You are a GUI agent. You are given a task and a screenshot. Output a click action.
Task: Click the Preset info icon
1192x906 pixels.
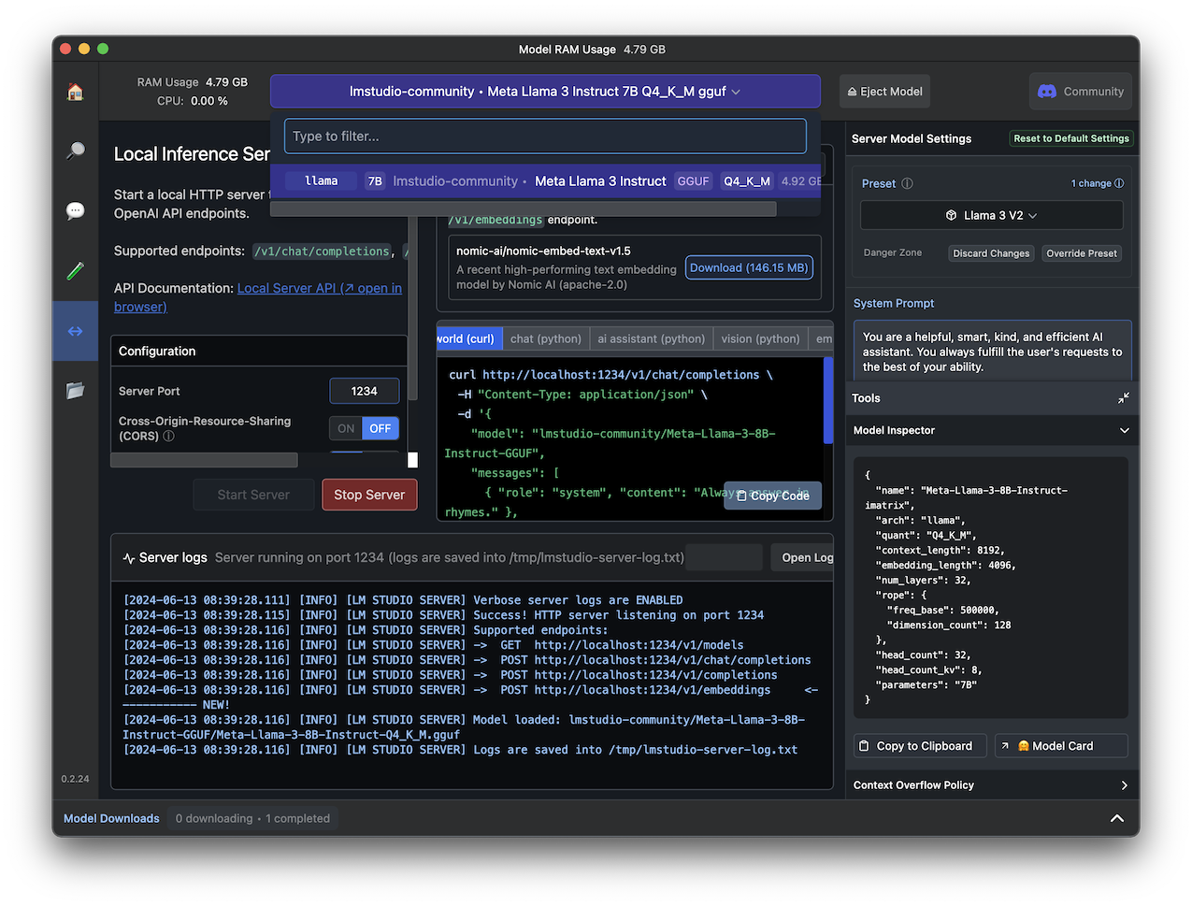907,184
